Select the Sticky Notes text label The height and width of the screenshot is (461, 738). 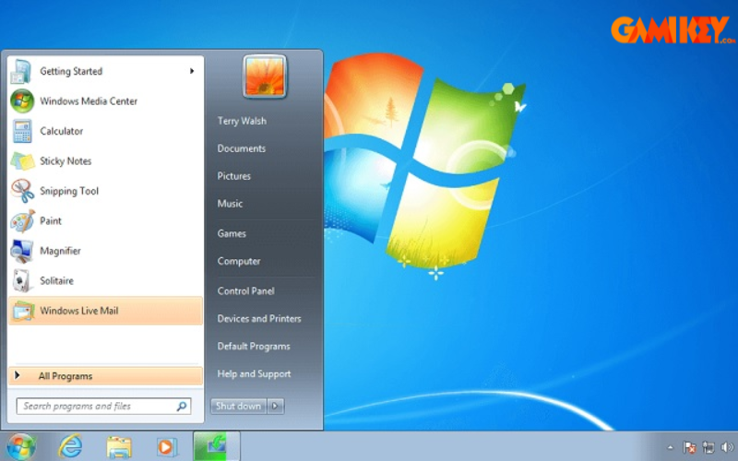65,160
